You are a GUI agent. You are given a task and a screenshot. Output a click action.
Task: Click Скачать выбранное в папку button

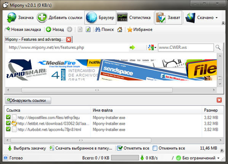81,148
